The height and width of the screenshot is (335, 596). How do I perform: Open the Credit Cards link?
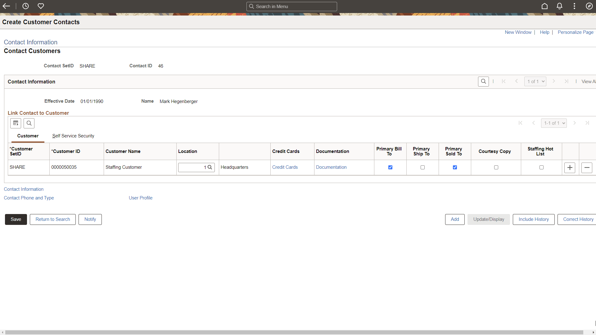[285, 167]
